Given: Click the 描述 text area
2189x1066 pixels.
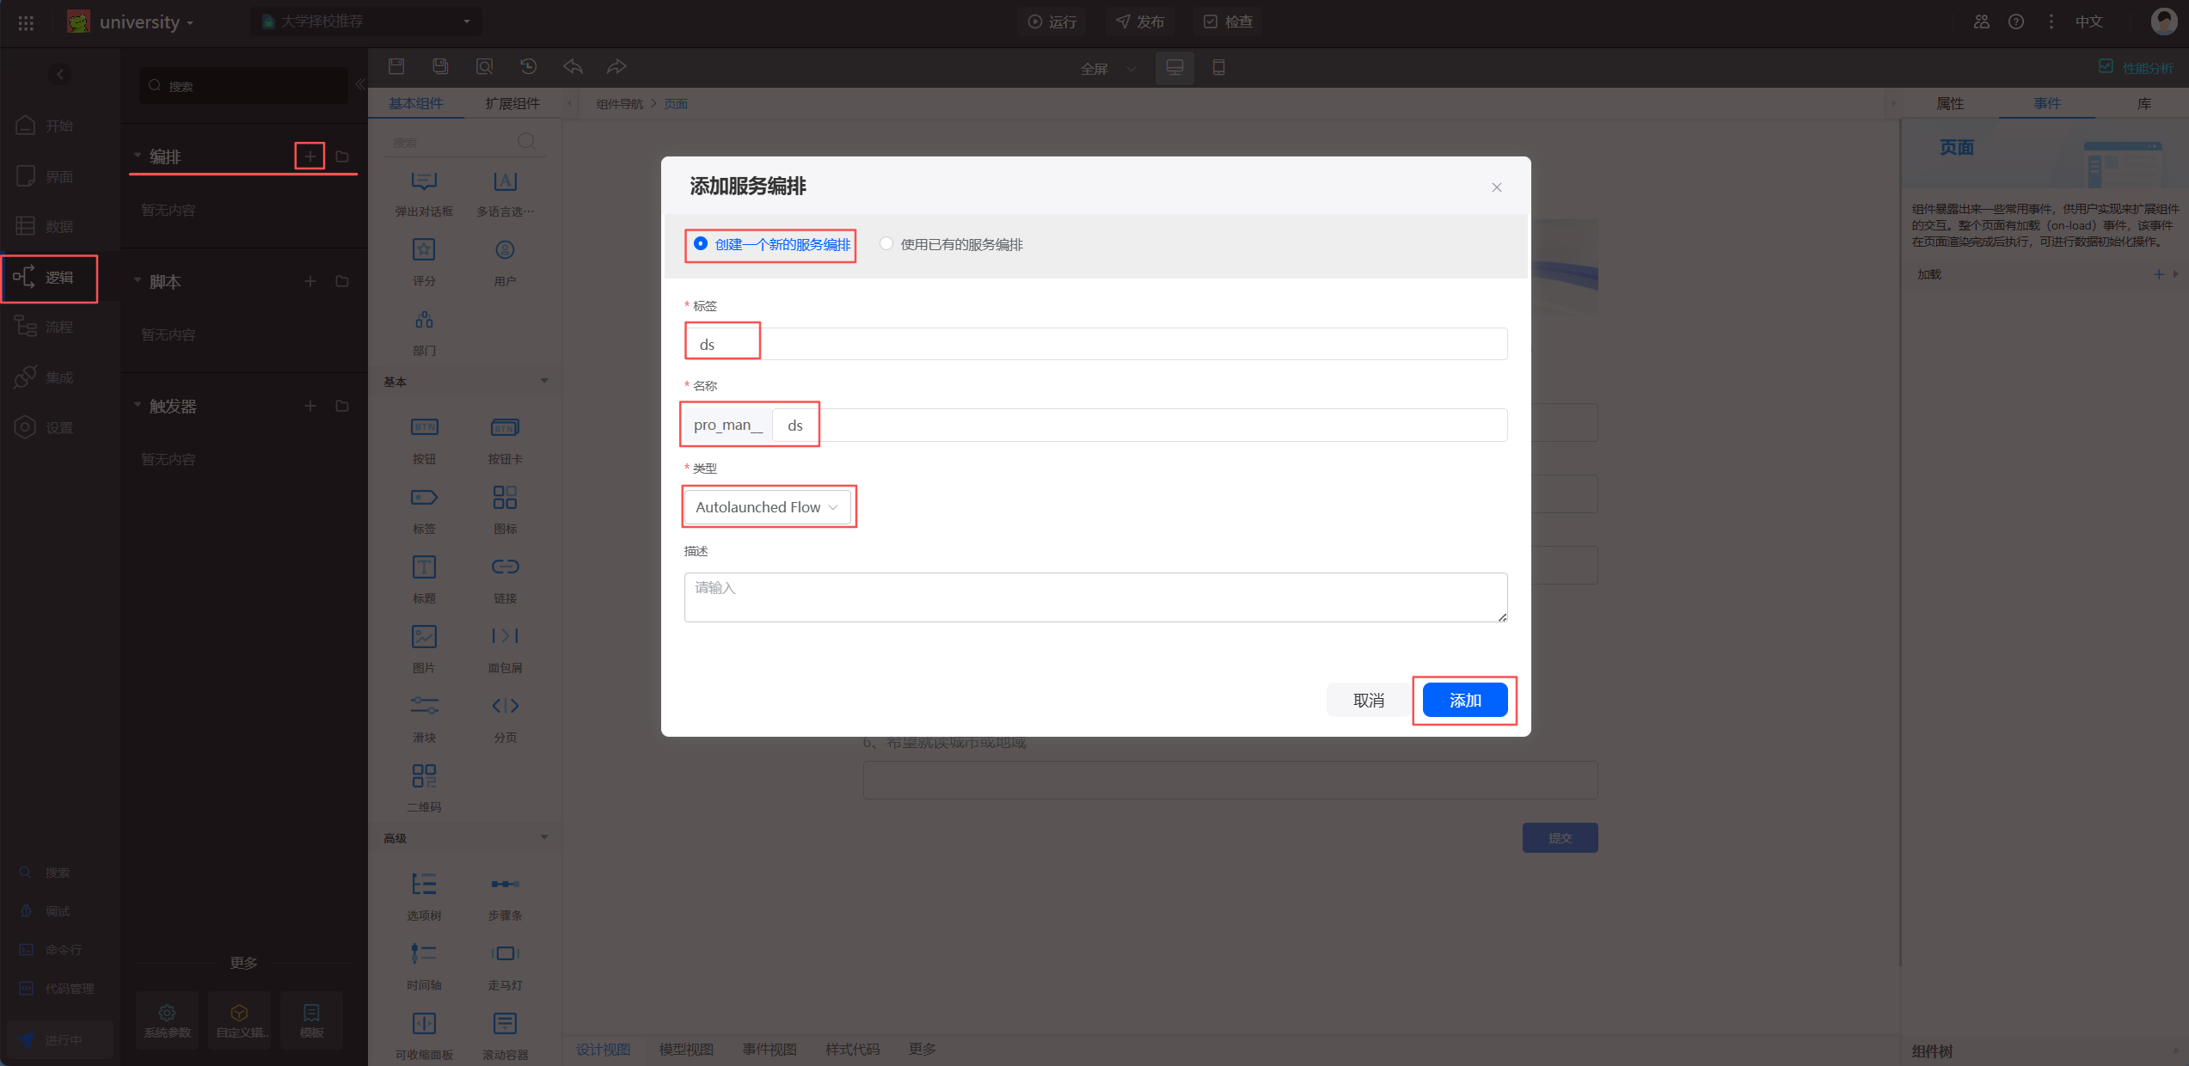Looking at the screenshot, I should tap(1094, 597).
